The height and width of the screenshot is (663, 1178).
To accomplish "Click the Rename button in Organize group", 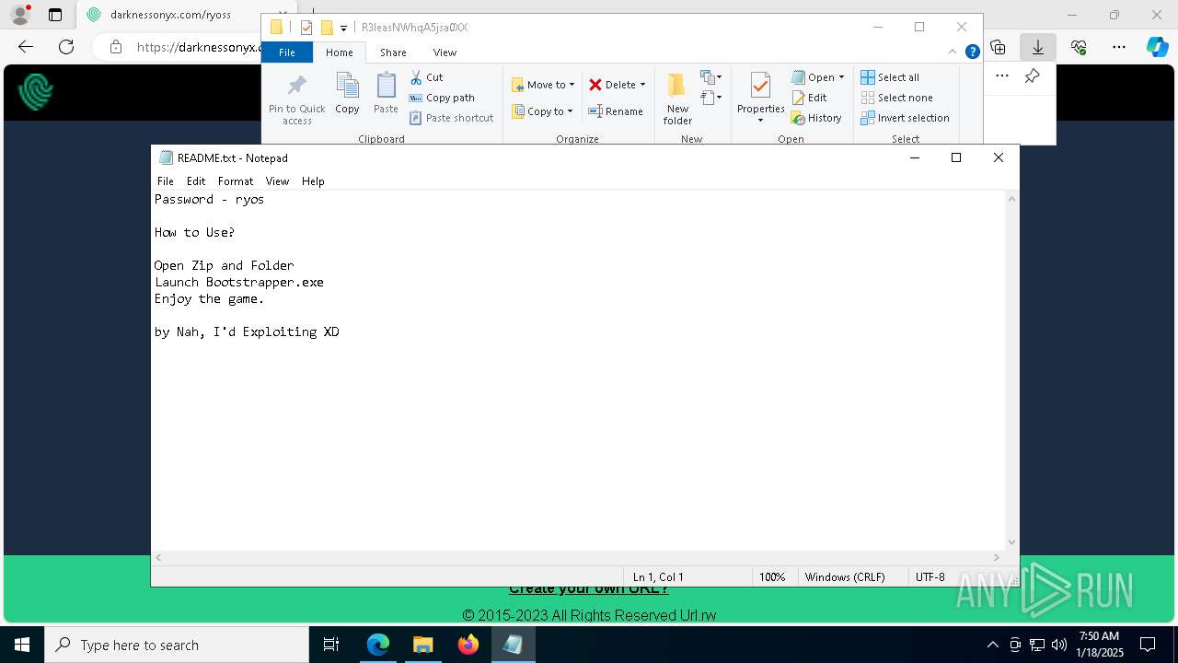I will pyautogui.click(x=616, y=111).
